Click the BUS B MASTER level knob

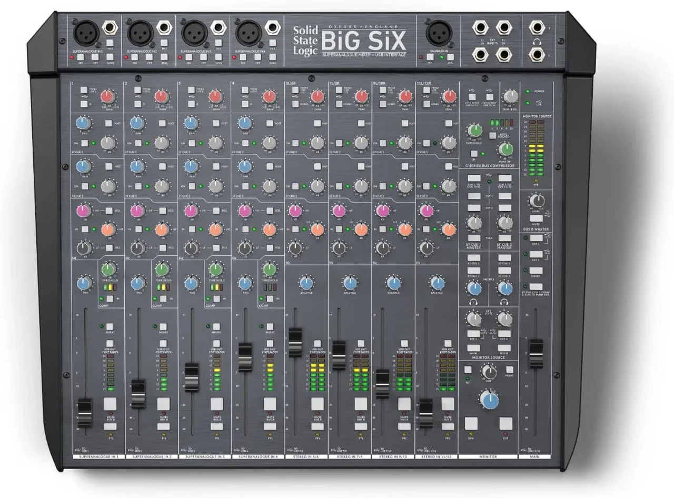(537, 201)
